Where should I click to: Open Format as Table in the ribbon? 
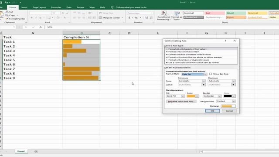[177, 16]
